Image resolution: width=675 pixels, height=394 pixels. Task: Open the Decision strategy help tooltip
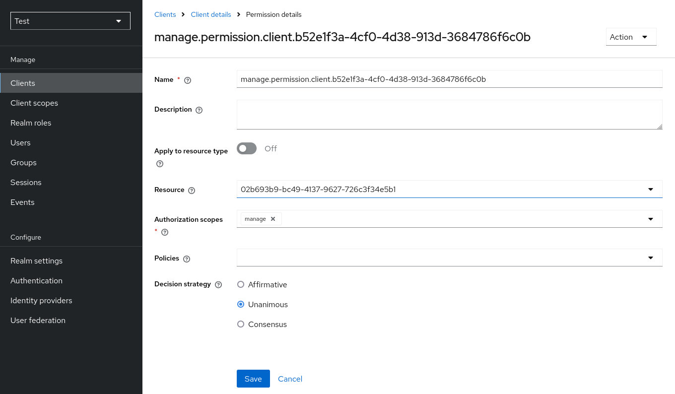218,284
